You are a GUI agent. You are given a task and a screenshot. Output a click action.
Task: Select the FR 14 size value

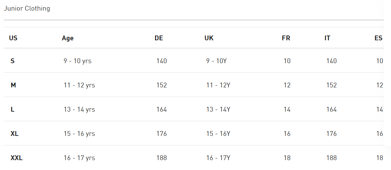click(287, 110)
